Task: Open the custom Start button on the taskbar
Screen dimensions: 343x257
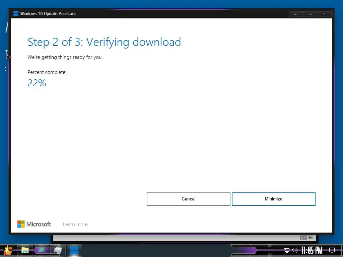Action: [x=8, y=250]
